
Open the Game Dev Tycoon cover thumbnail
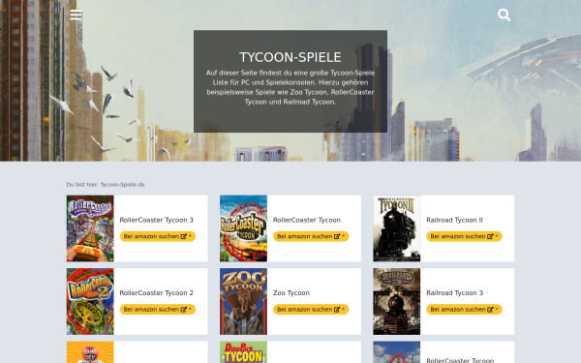[90, 352]
